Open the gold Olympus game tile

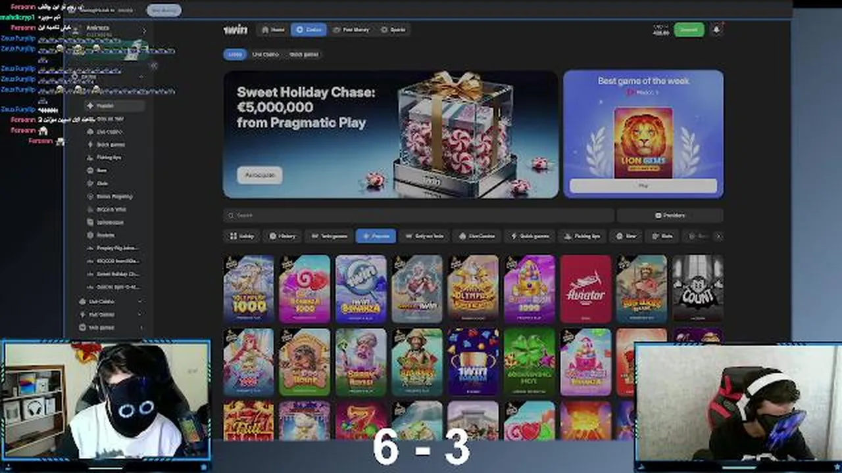click(474, 289)
